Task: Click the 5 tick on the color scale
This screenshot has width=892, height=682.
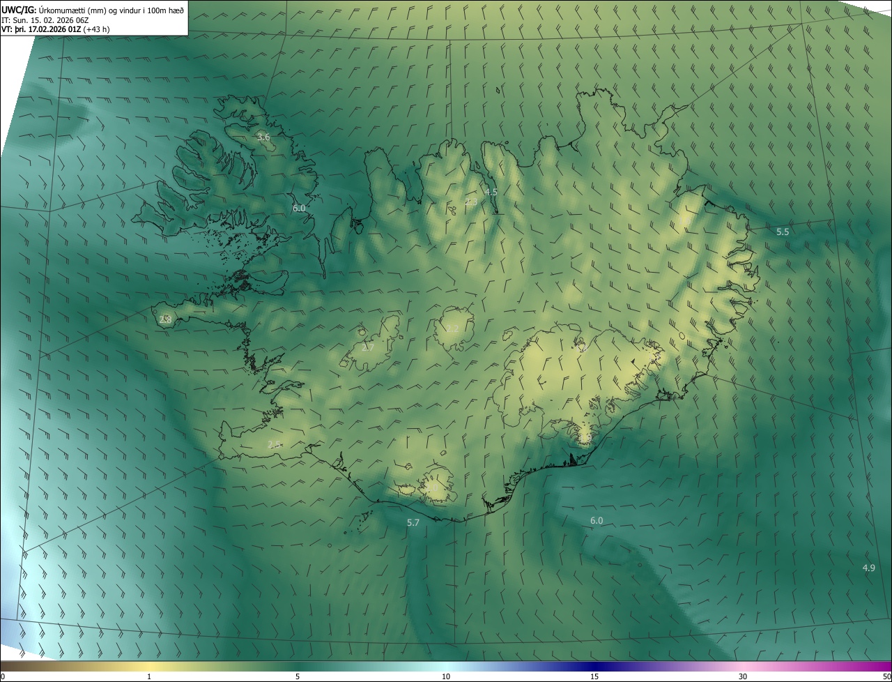Action: (298, 676)
